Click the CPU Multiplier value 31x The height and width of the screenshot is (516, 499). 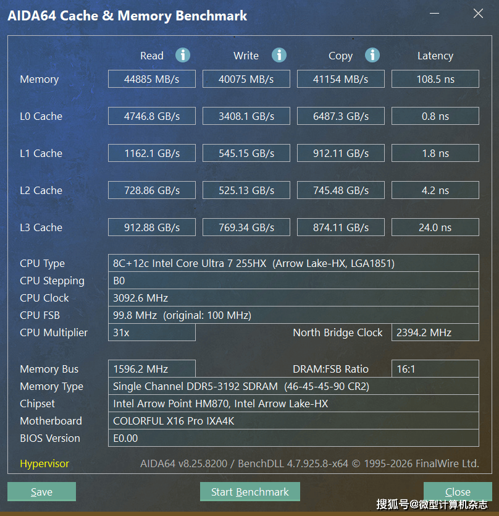coord(152,332)
